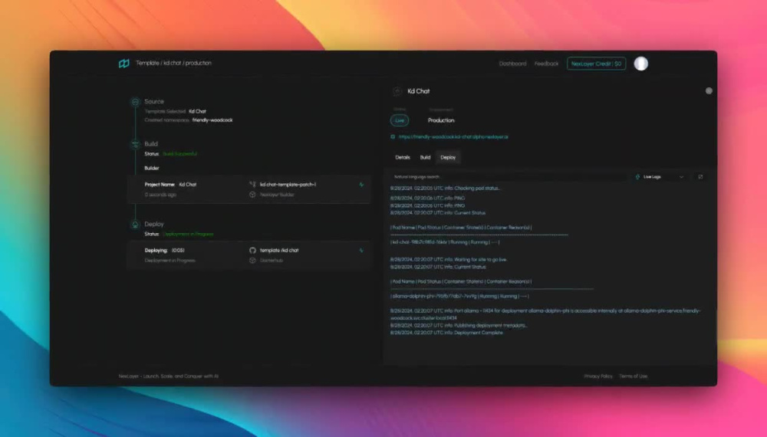Click the Kd Chat app icon in panel header
The height and width of the screenshot is (437, 767).
[397, 91]
